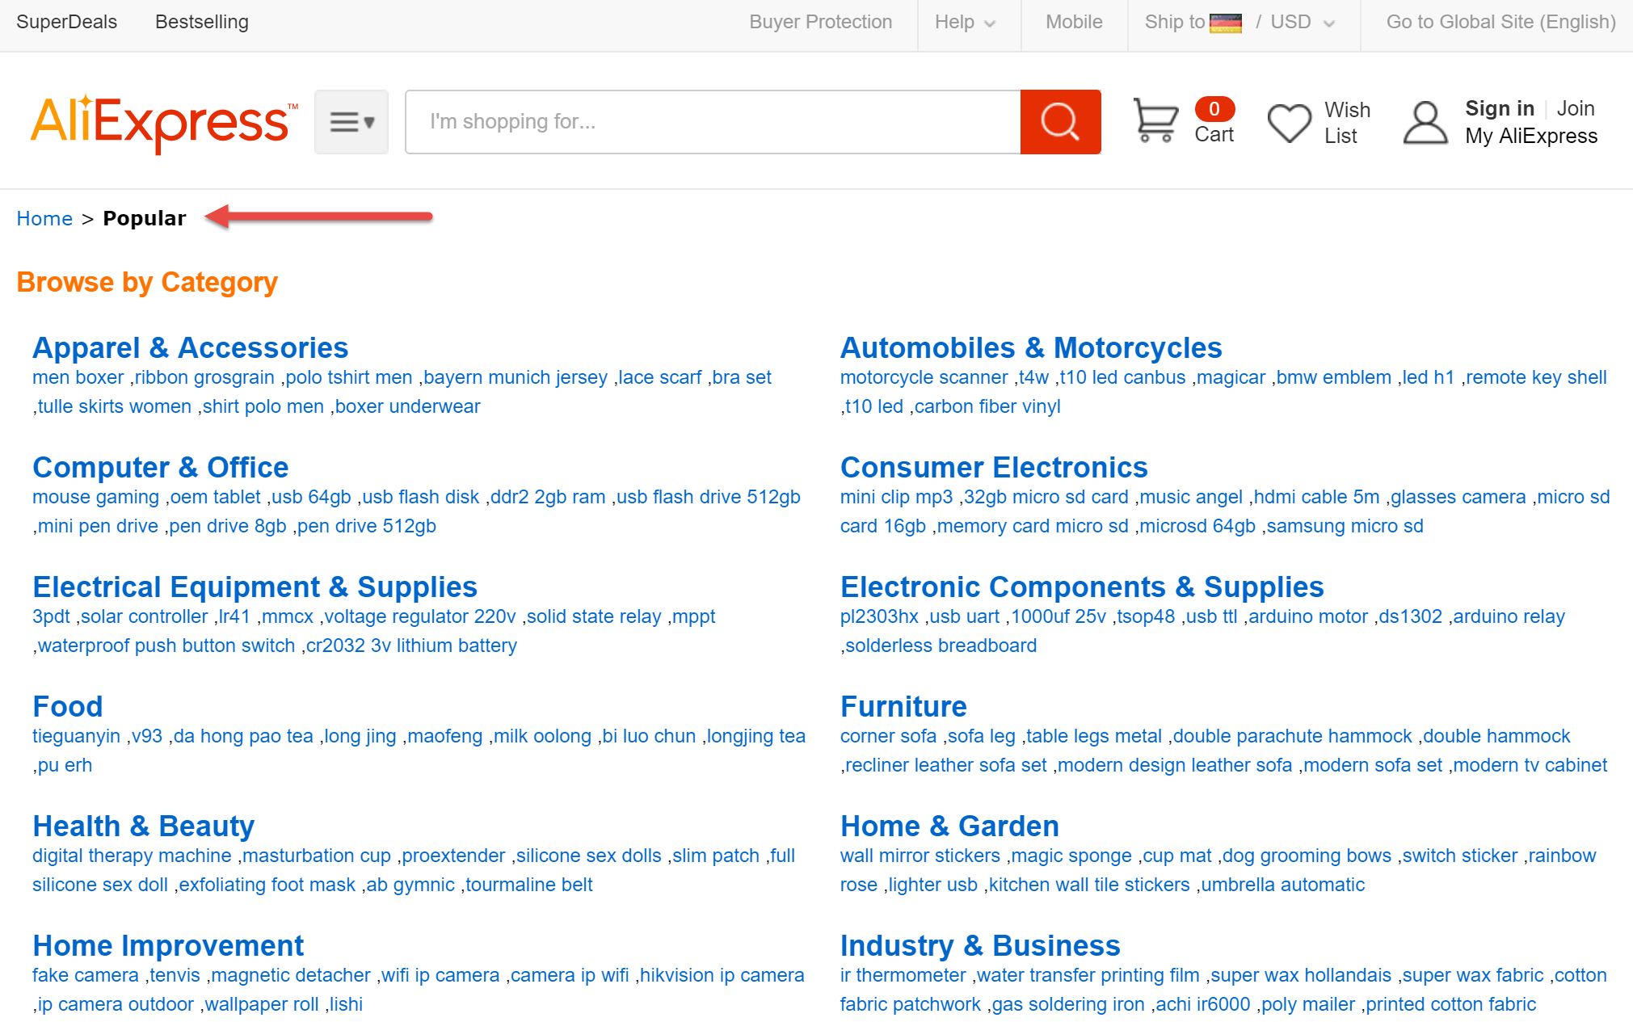This screenshot has width=1633, height=1022.
Task: Click 'wall mirror stickers' keyword
Action: click(x=920, y=856)
